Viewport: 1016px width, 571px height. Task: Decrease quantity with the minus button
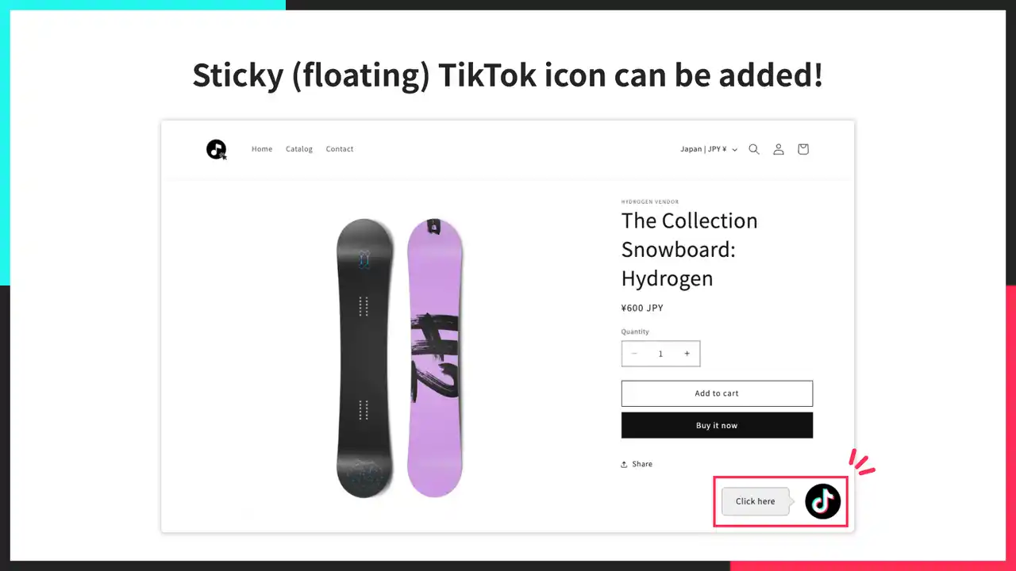coord(634,354)
